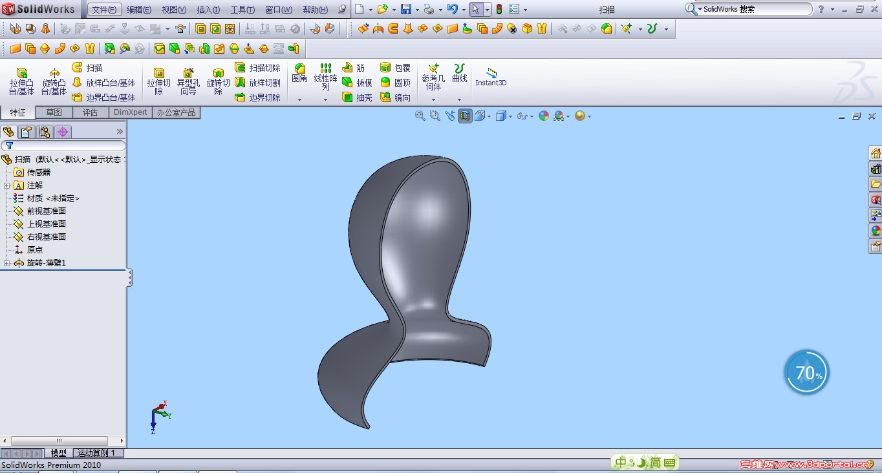Activate the 边界切除 boundary cut tool
The height and width of the screenshot is (473, 882).
257,98
